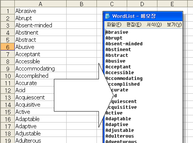Select column B header in the spreadsheet
Image resolution: width=193 pixels, height=143 pixels.
[82, 4]
